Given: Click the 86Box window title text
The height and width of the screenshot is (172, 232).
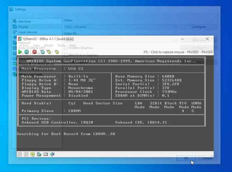Looking at the screenshot, I should click(48, 39).
